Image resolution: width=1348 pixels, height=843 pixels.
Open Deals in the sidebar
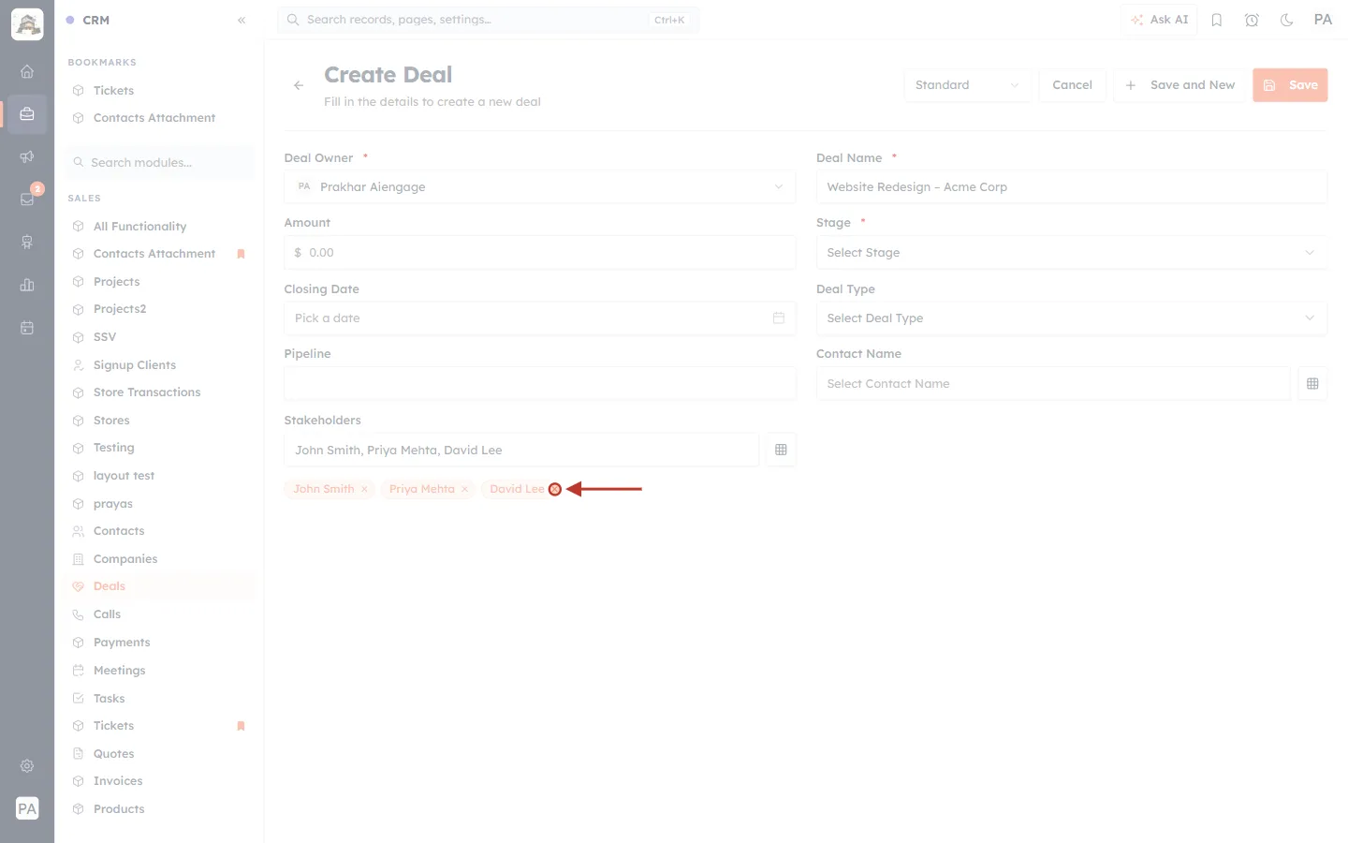pos(160,586)
